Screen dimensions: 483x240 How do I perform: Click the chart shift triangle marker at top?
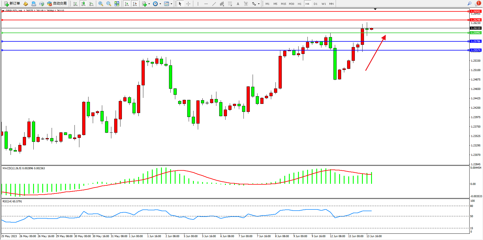[x=375, y=9]
